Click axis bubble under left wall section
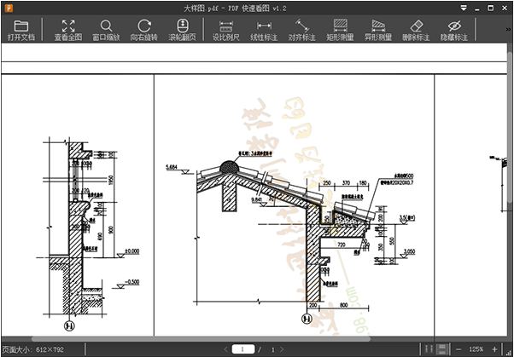 (x=69, y=326)
